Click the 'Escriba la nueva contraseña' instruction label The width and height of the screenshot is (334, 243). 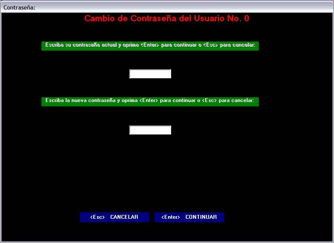[150, 102]
